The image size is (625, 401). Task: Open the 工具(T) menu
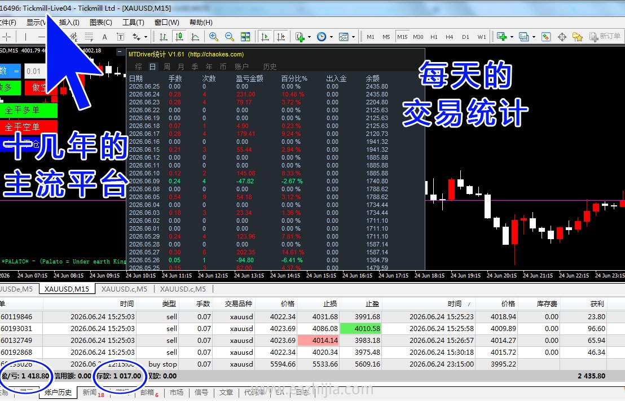click(133, 23)
